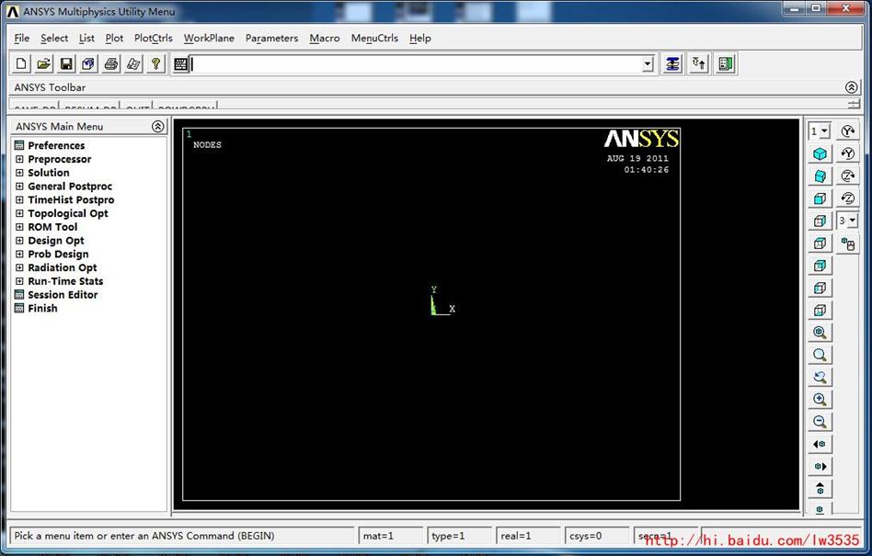Click the csys=0 status bar entry
Image resolution: width=872 pixels, height=556 pixels.
tap(597, 536)
